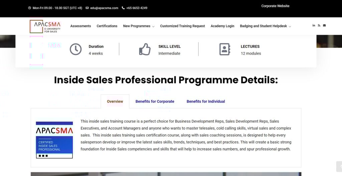This screenshot has width=342, height=176.
Task: Click the envelope icon before edu@apacsma.com
Action: tap(87, 8)
